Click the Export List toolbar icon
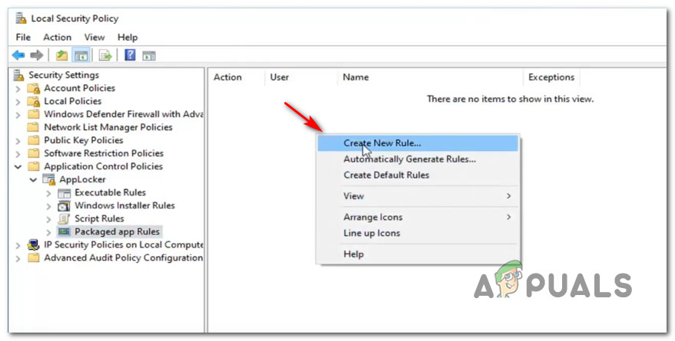 [105, 55]
